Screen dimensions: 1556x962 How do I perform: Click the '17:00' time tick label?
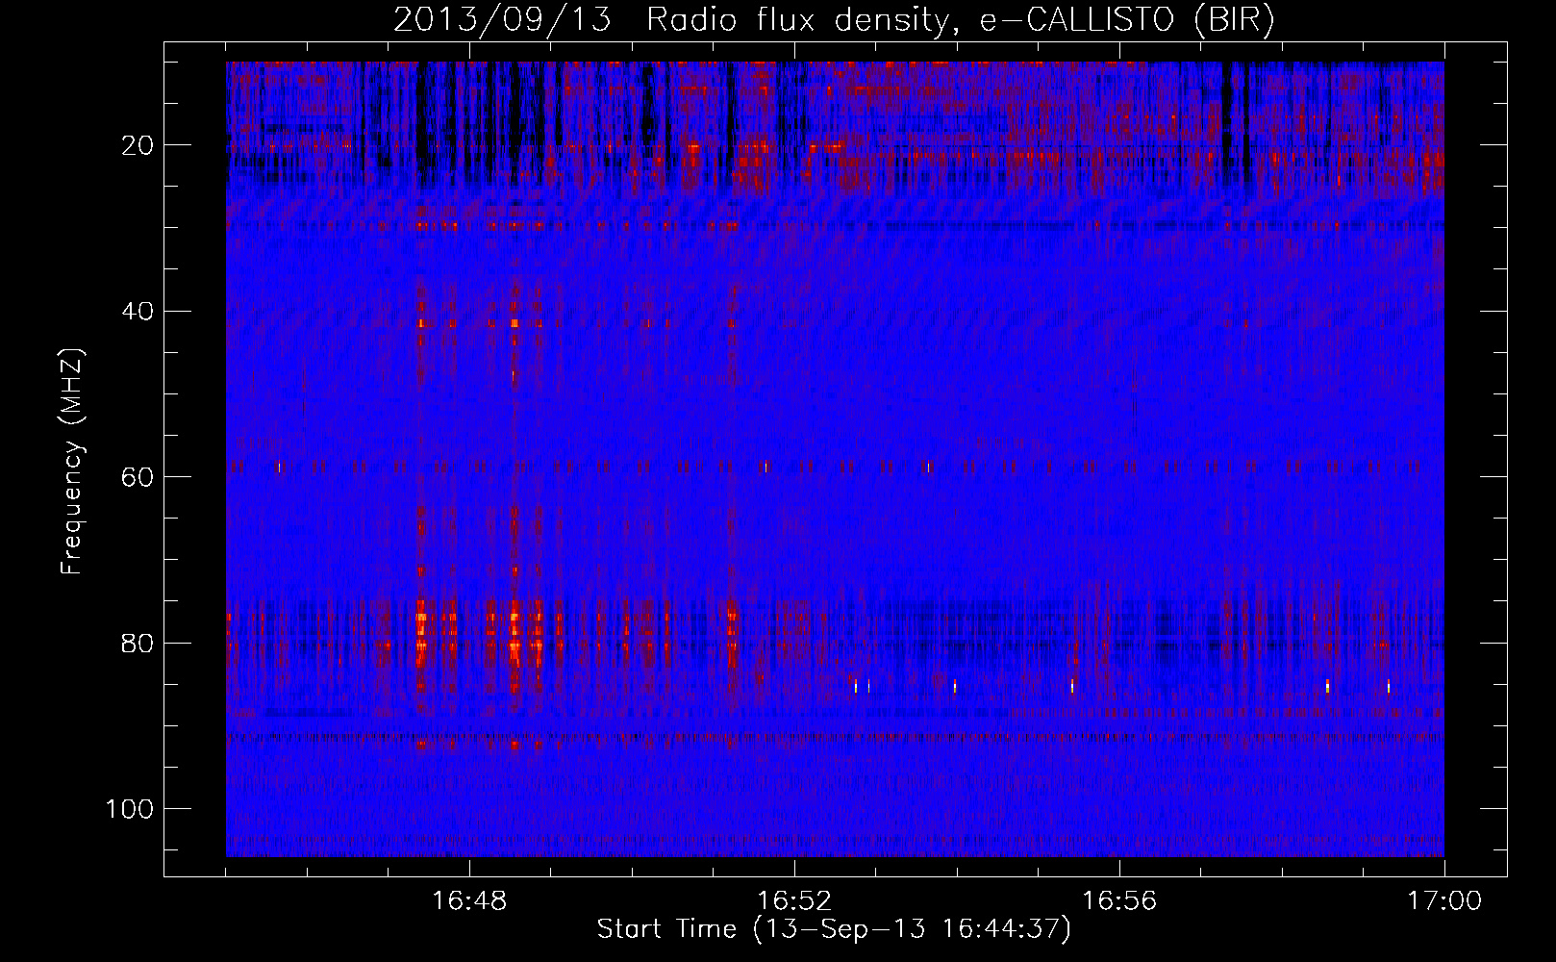click(x=1444, y=901)
